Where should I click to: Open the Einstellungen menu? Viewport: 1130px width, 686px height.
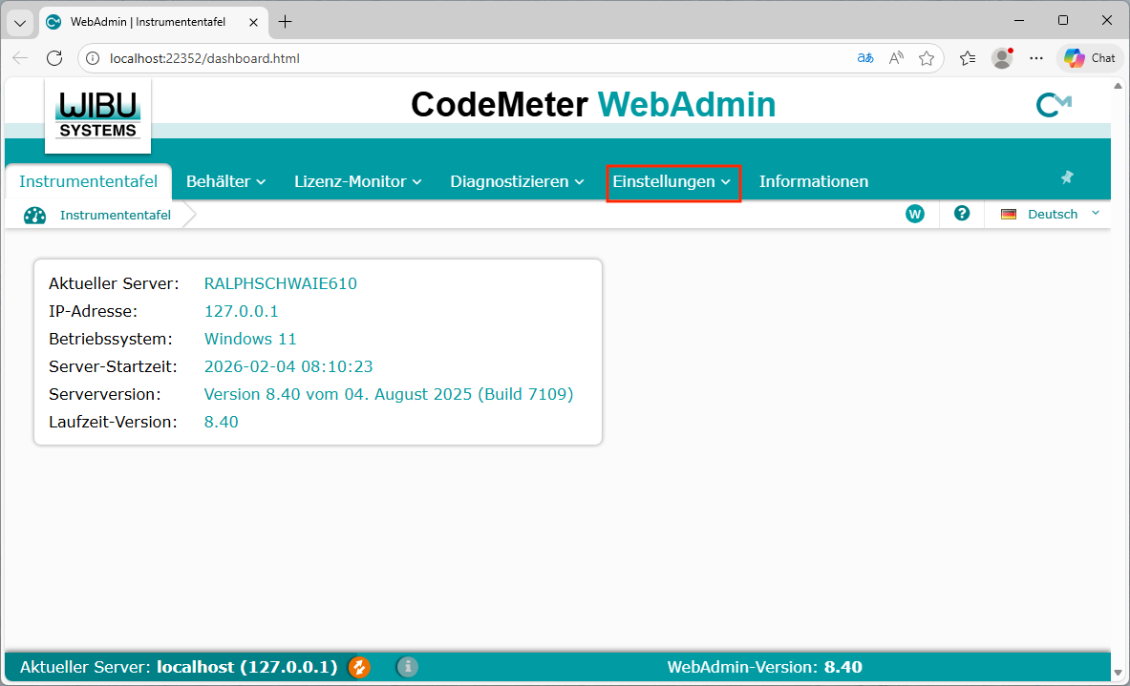coord(672,181)
